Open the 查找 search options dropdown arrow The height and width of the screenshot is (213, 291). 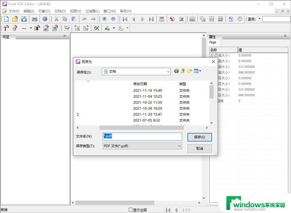[x=259, y=19]
